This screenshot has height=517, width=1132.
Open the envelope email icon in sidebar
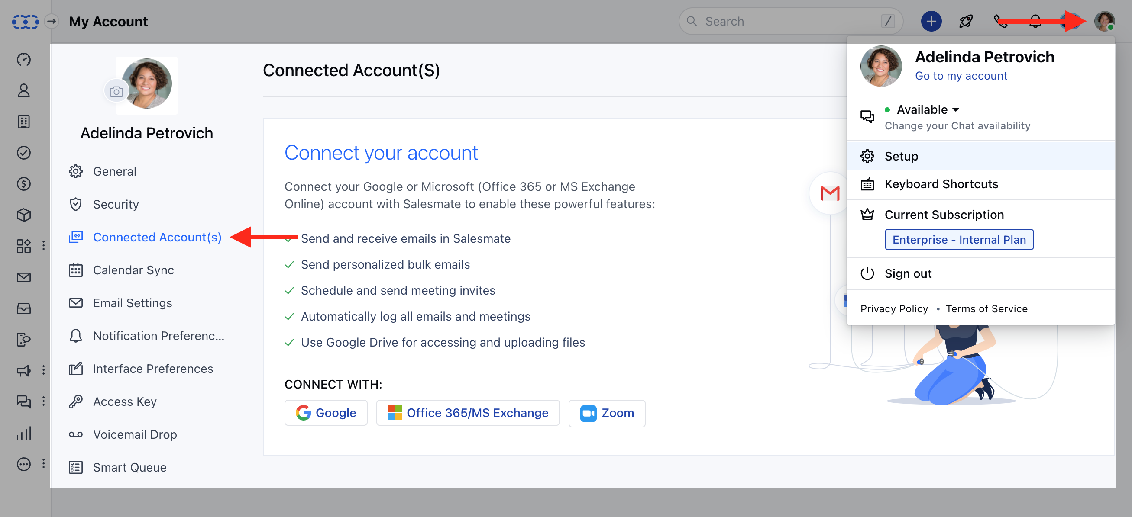[x=24, y=277]
